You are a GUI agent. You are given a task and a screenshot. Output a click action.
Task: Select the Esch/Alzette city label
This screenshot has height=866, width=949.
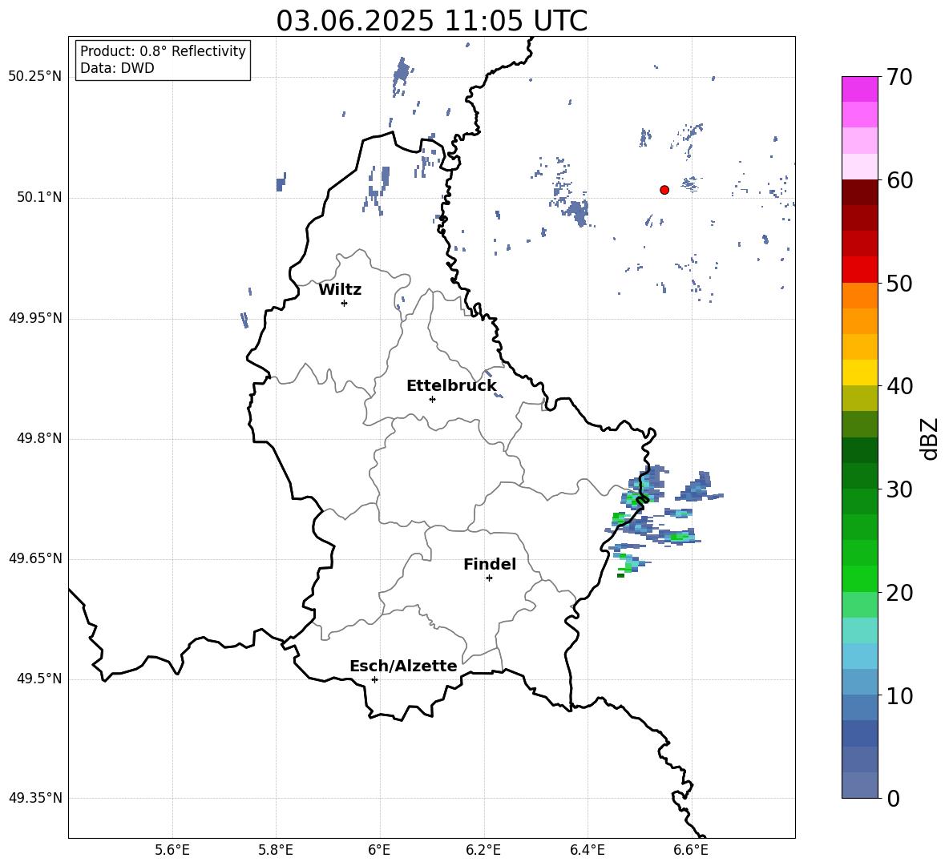click(404, 666)
